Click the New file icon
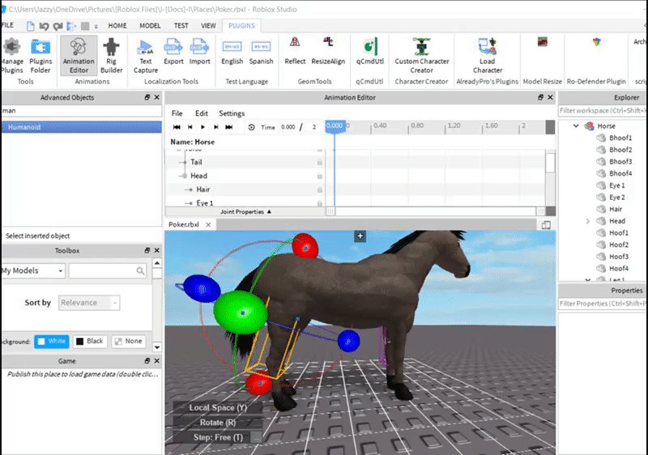 click(x=30, y=26)
